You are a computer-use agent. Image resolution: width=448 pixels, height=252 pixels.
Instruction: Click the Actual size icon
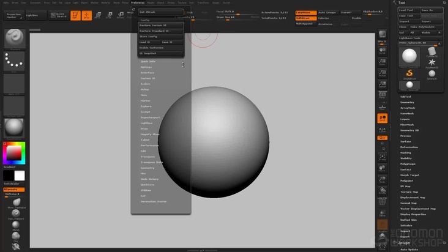click(x=383, y=73)
